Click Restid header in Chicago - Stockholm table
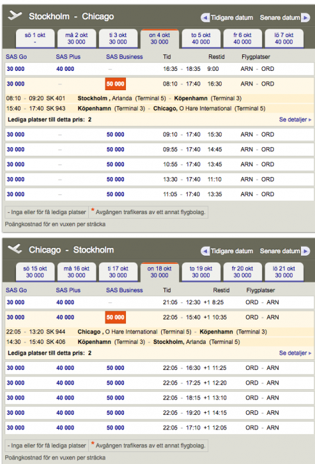315x464 pixels. click(221, 290)
